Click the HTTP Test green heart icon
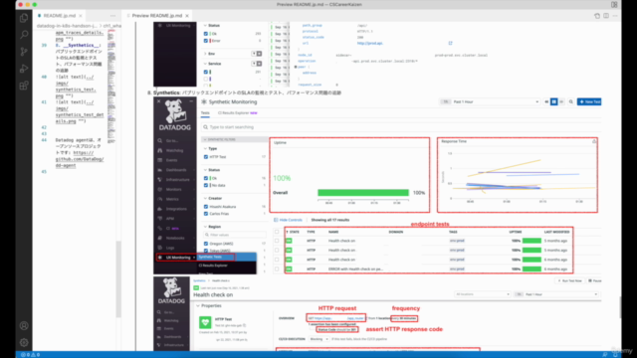The height and width of the screenshot is (358, 637). pyautogui.click(x=205, y=322)
